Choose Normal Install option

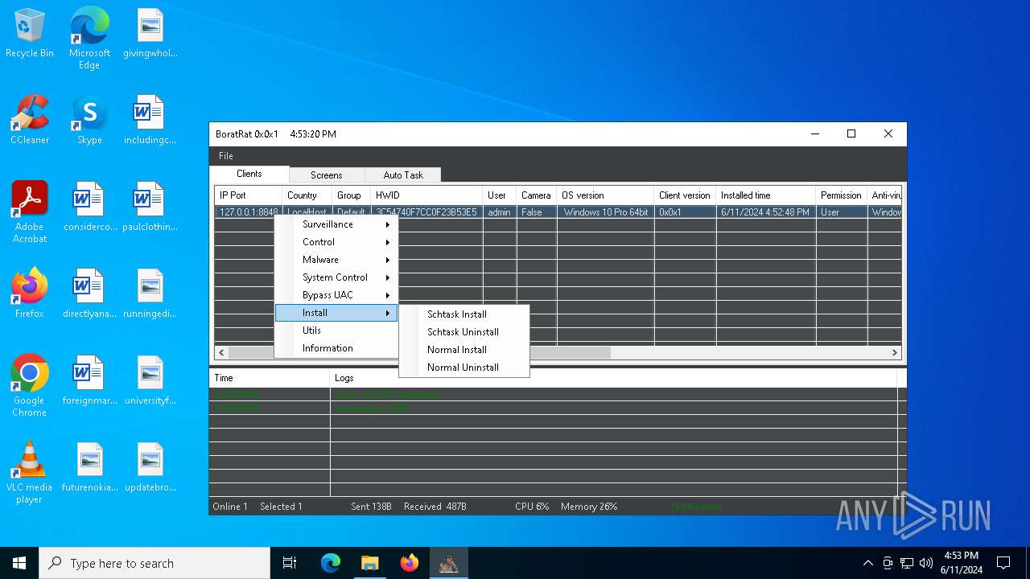pyautogui.click(x=464, y=350)
